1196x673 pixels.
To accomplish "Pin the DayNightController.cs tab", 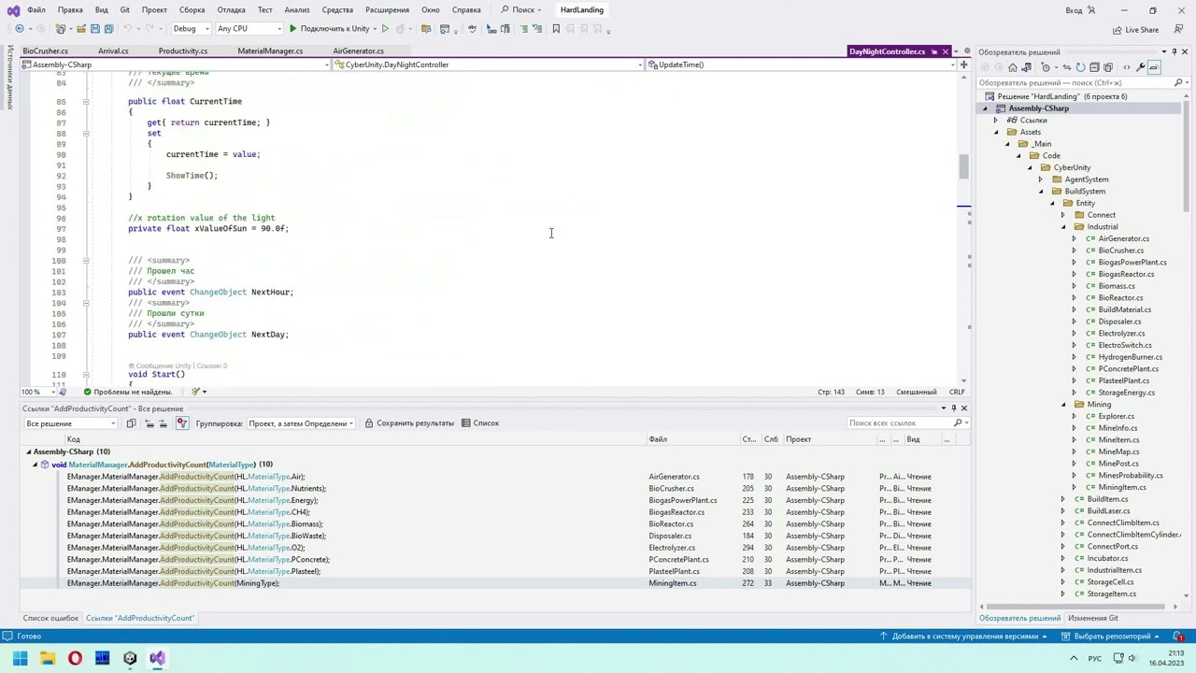I will pyautogui.click(x=933, y=51).
